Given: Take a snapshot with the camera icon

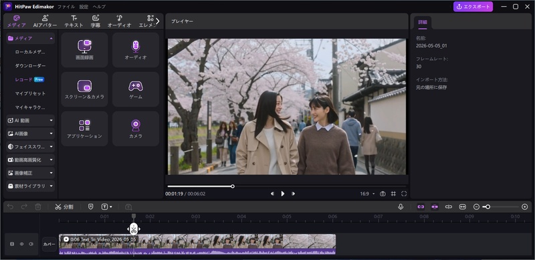Looking at the screenshot, I should pyautogui.click(x=383, y=193).
